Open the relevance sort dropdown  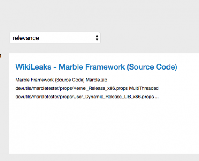click(x=55, y=38)
